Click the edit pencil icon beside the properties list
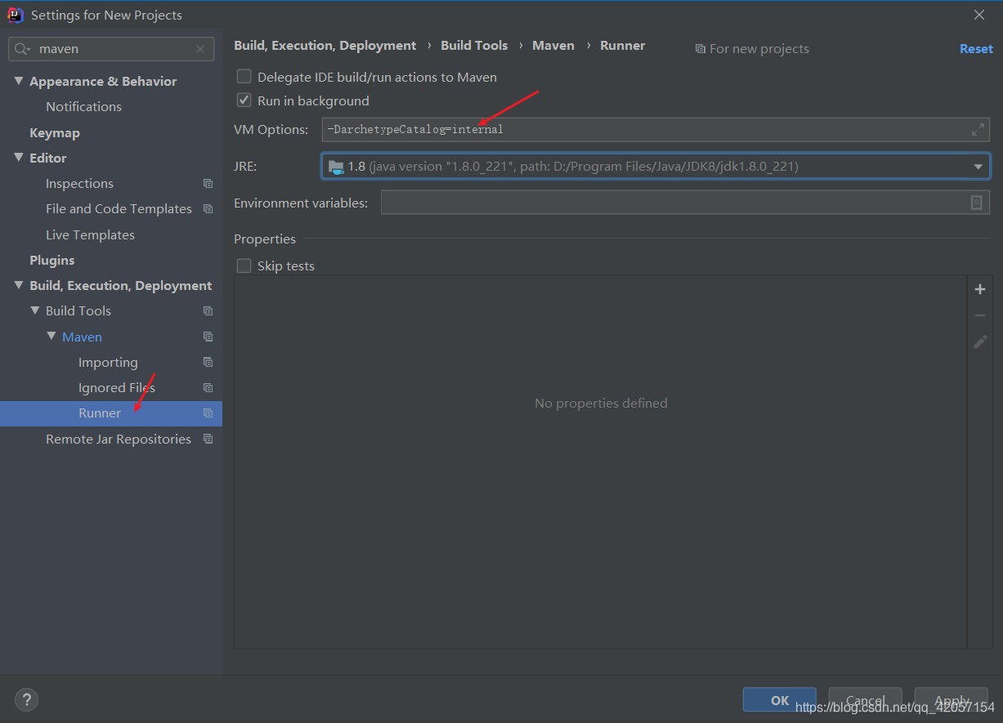 [x=980, y=342]
